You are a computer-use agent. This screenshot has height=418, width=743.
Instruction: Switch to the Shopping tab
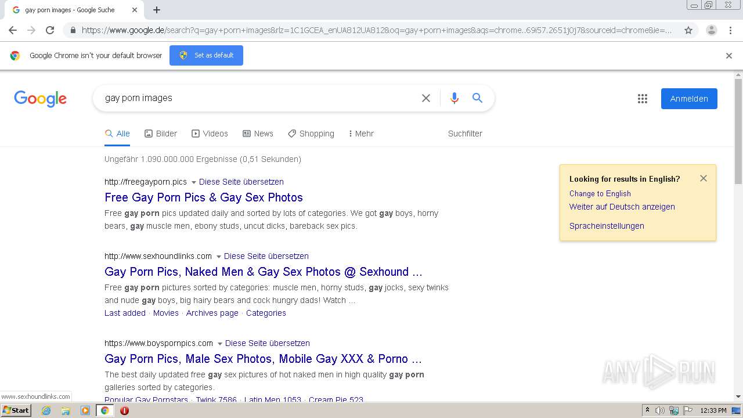(311, 134)
